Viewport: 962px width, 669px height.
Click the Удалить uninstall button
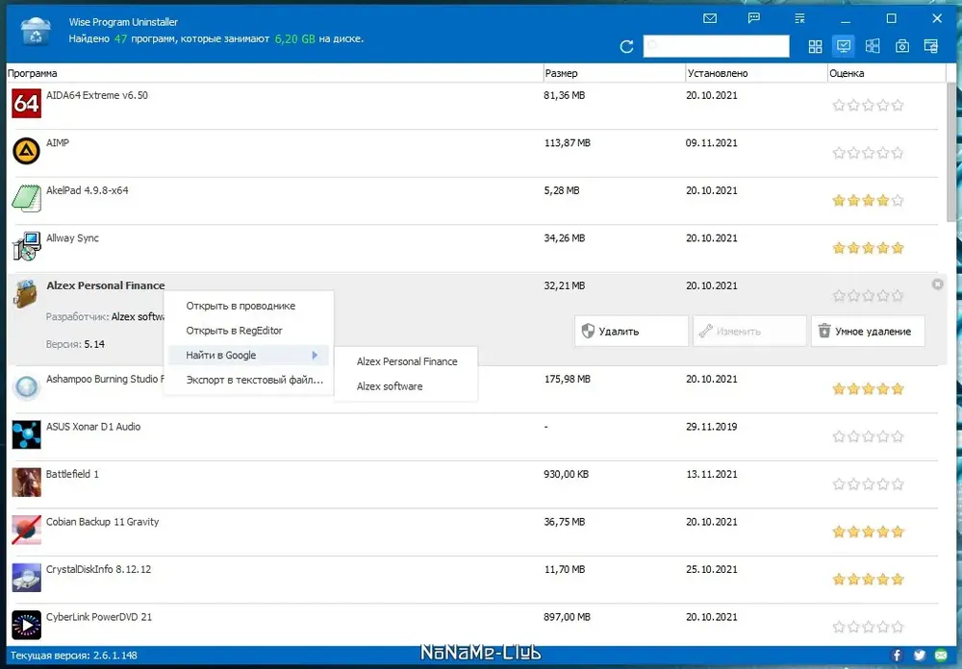point(631,331)
